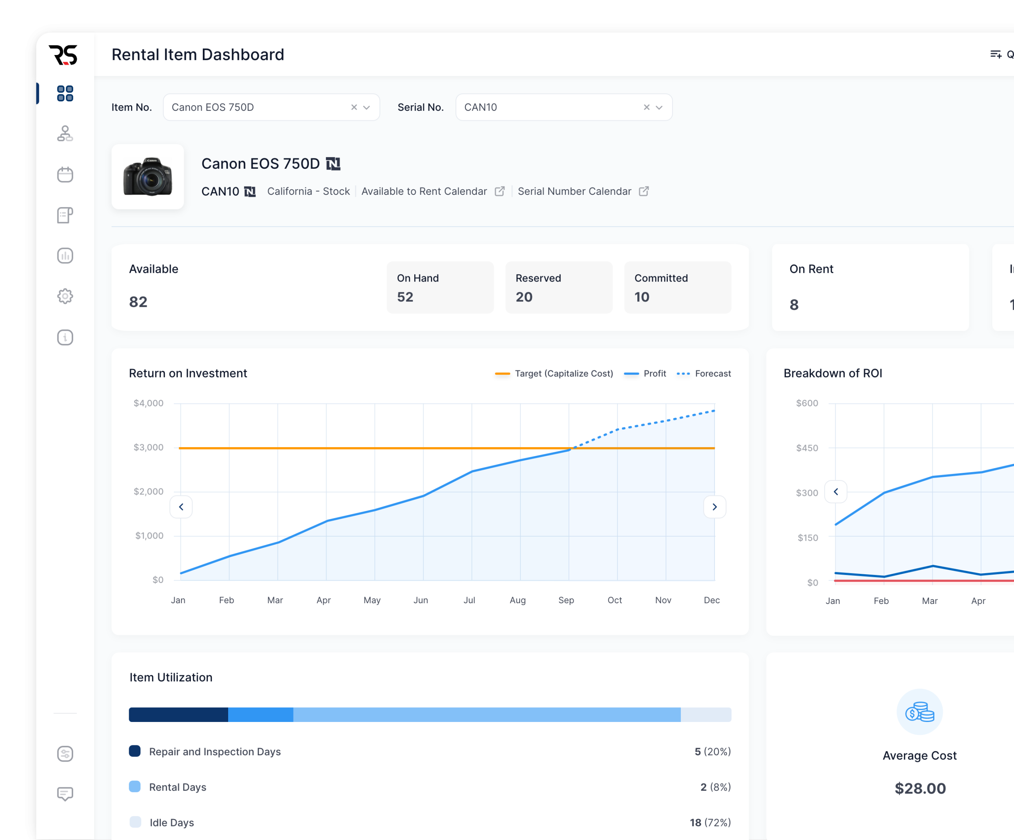Screen dimensions: 1014x840
Task: Click medium blue segment of utilization bar
Action: pyautogui.click(x=261, y=714)
